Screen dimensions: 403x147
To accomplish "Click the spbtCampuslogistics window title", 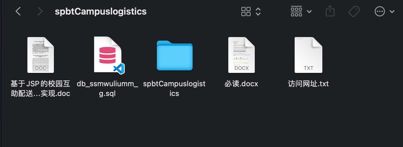I will pos(101,12).
